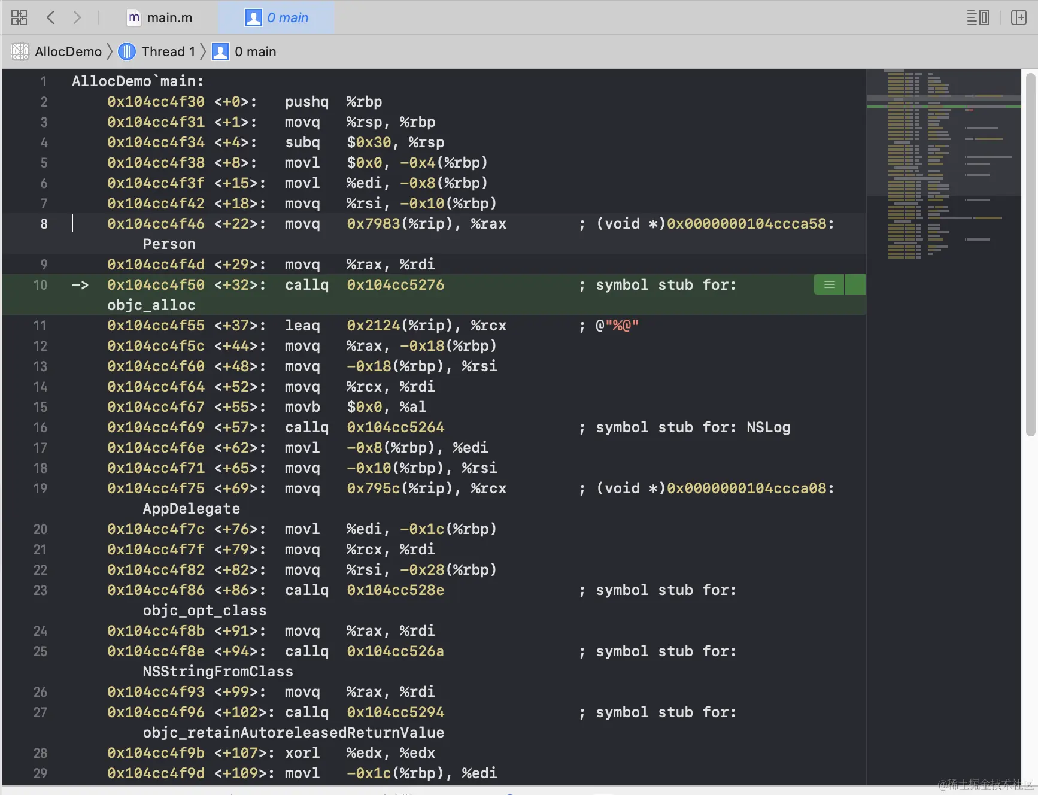Click pointer address 0x0000000104ccca08
The width and height of the screenshot is (1038, 795).
pos(746,488)
